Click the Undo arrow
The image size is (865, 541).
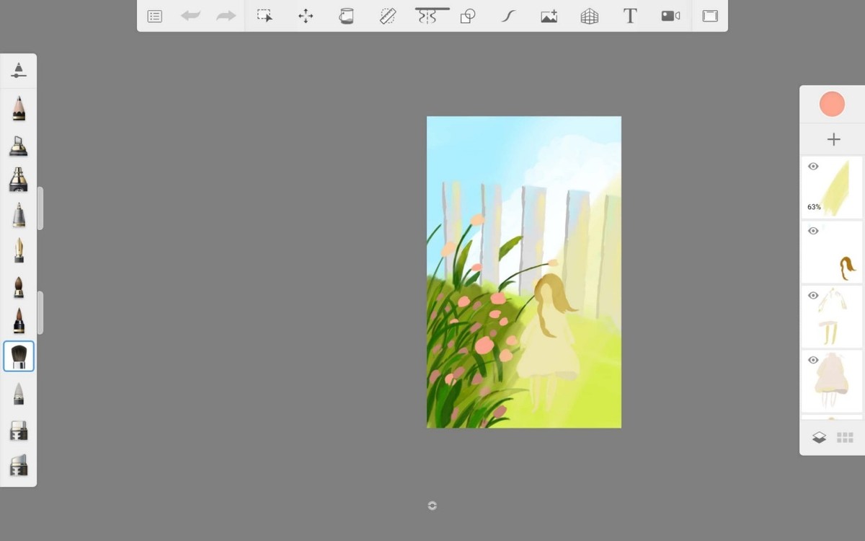(190, 16)
